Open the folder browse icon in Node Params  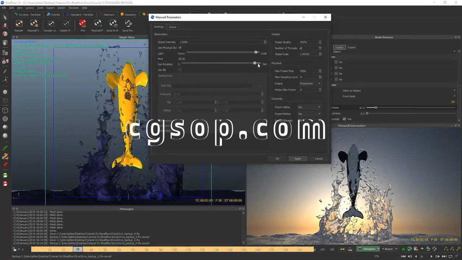[453, 102]
